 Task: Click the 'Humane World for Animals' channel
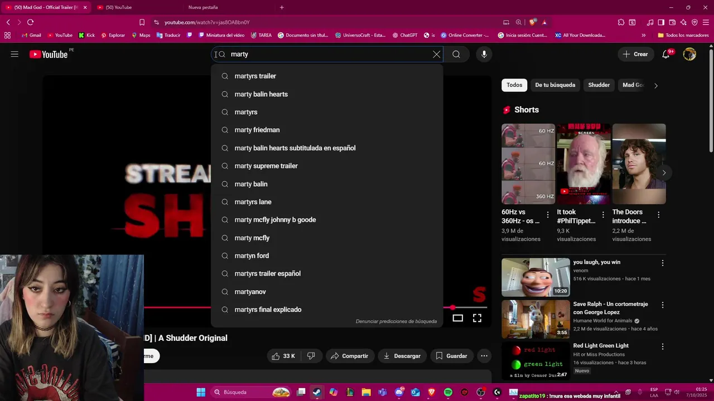[x=602, y=321]
